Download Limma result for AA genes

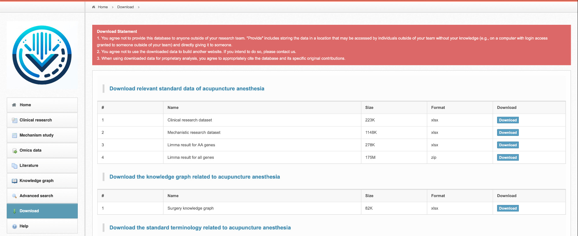click(507, 145)
